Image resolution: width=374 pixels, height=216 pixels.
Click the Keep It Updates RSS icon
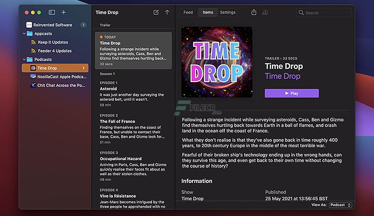coord(34,42)
